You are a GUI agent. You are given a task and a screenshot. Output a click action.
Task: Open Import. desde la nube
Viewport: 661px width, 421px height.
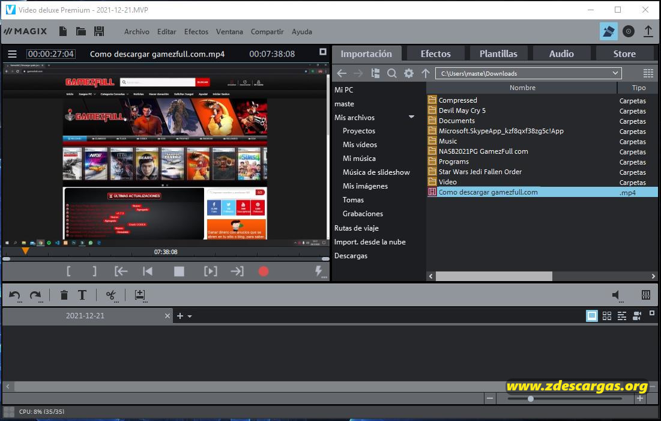370,241
